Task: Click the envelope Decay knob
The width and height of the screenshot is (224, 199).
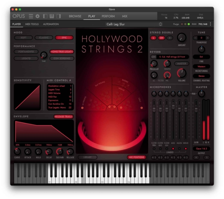Action: 49,152
